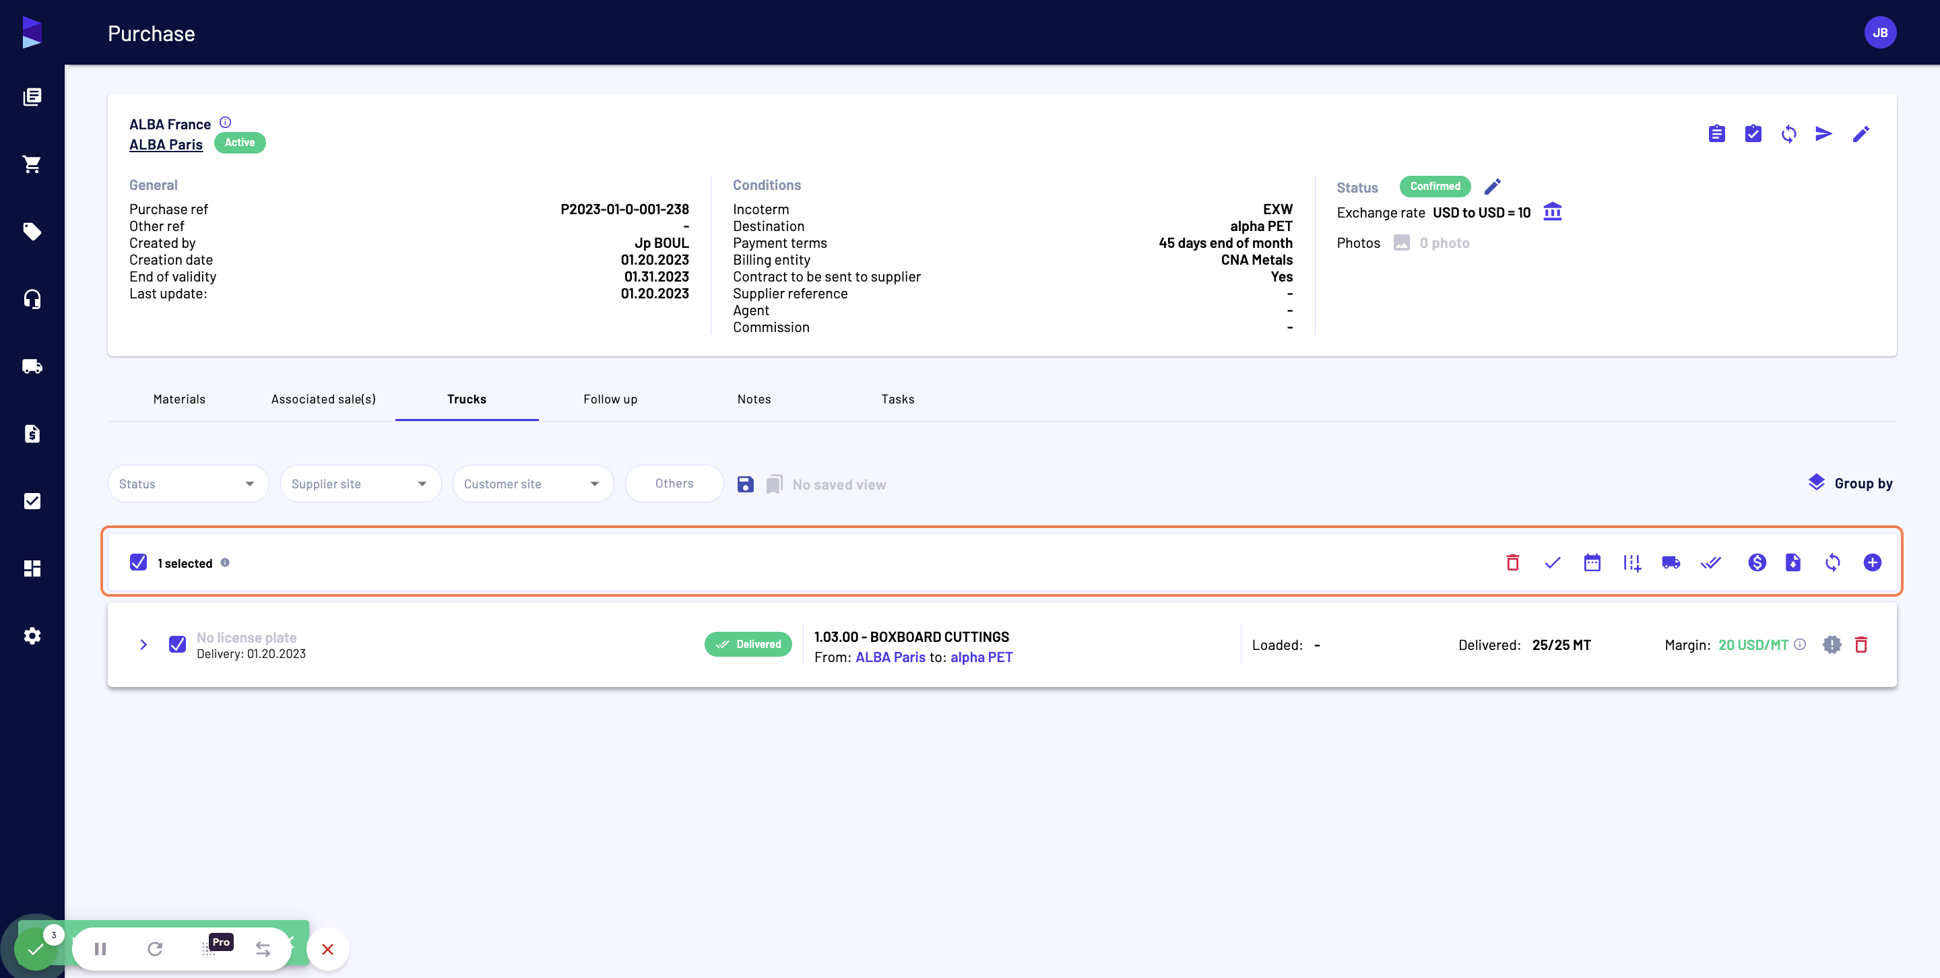Click the clipboard document icon in purchase header
The width and height of the screenshot is (1940, 978).
(1716, 134)
